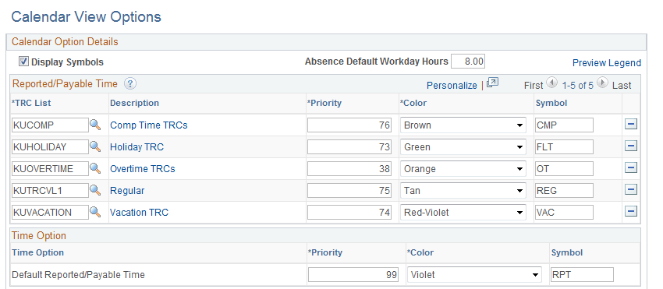Edit priority 99 field for default time
Viewport: 663px width, 289px height.
coord(353,275)
